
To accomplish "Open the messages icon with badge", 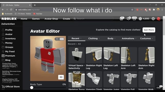I will [129, 19].
